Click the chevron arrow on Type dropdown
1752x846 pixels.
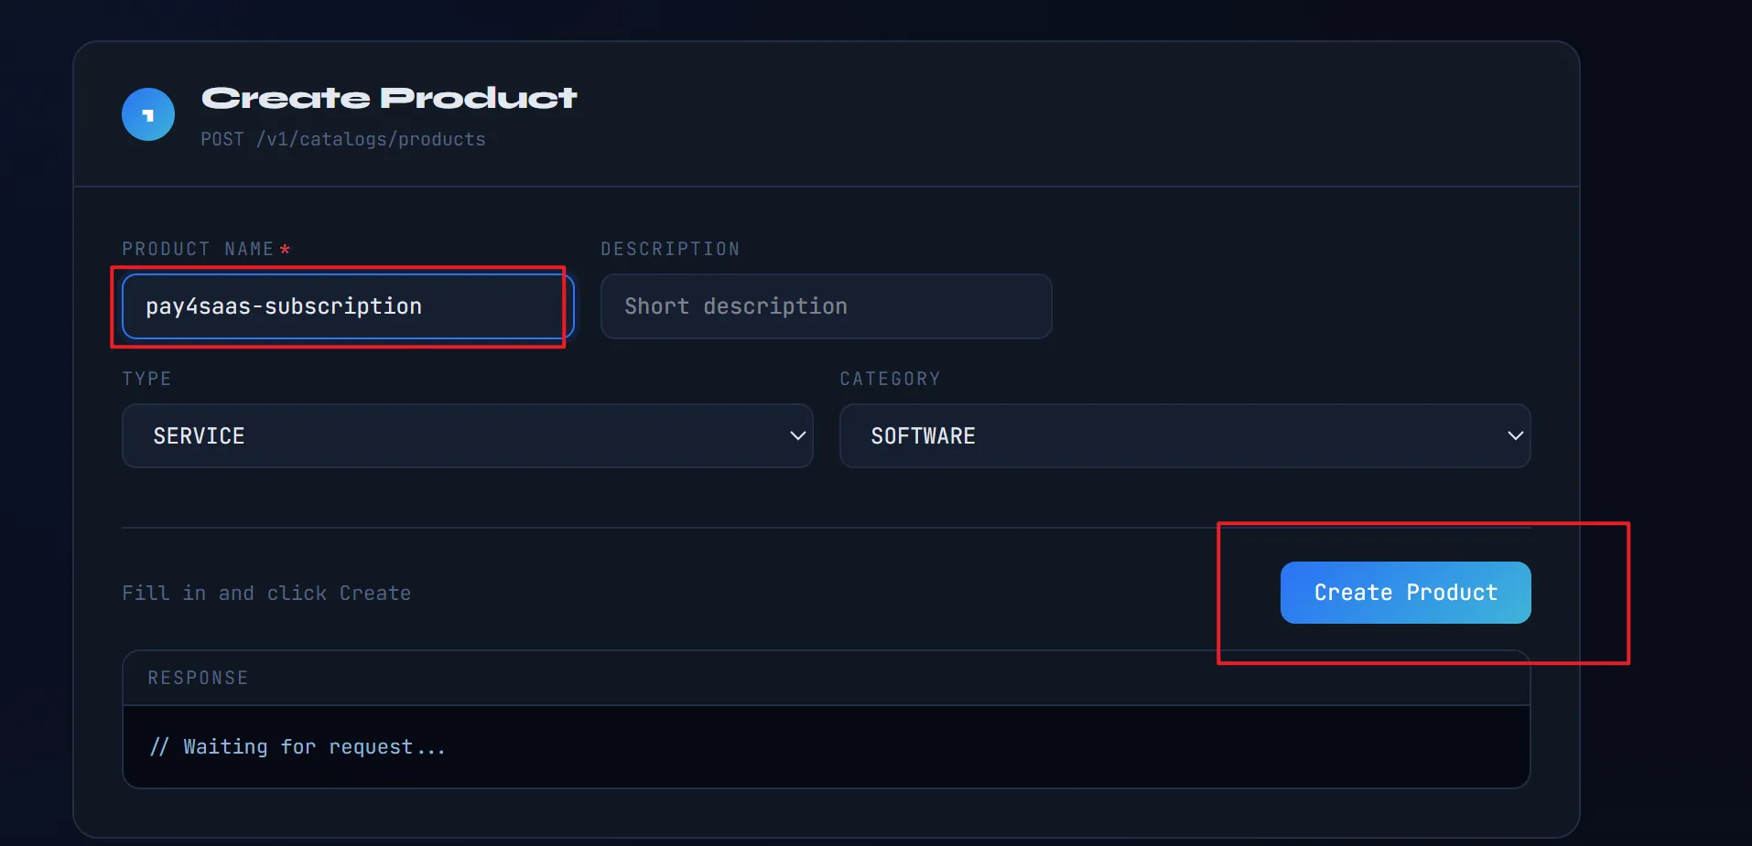797,436
